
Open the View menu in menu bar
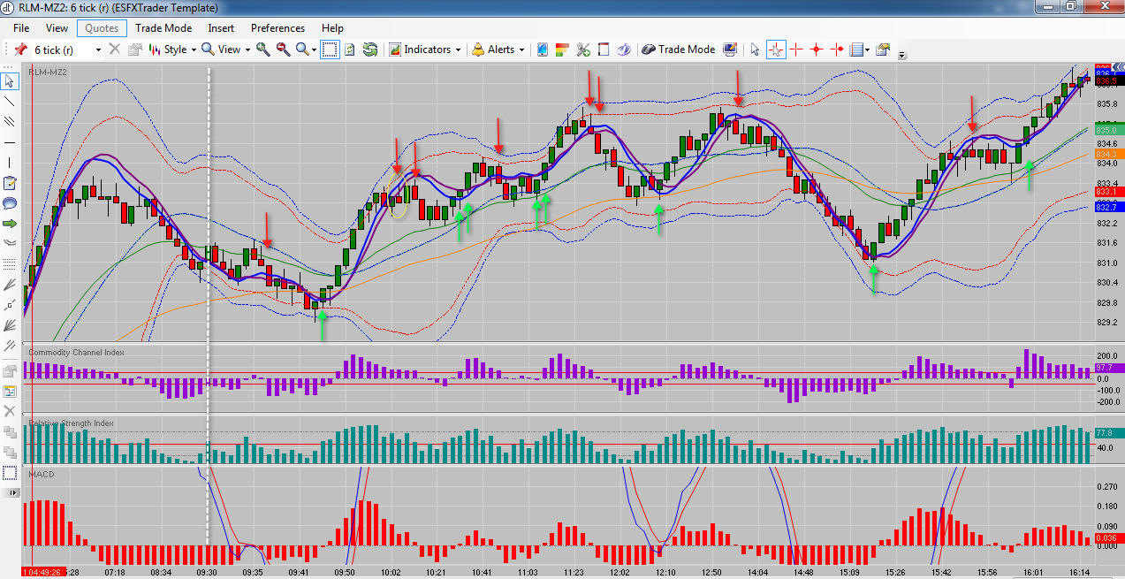pyautogui.click(x=57, y=28)
